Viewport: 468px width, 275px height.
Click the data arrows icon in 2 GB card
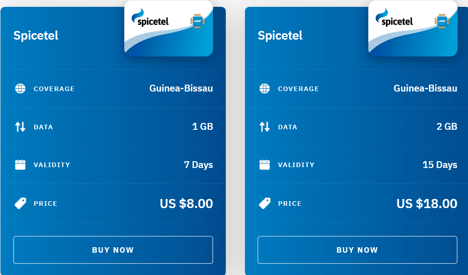(265, 127)
